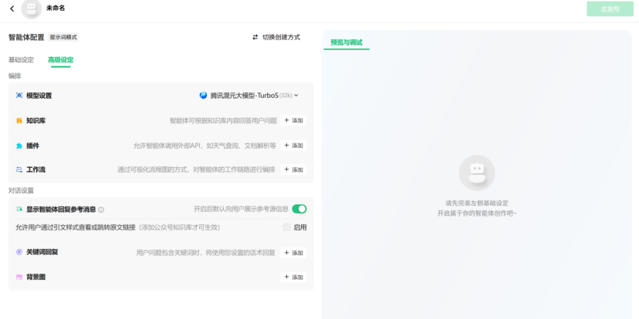Click the 模型设置 model icon

click(19, 96)
